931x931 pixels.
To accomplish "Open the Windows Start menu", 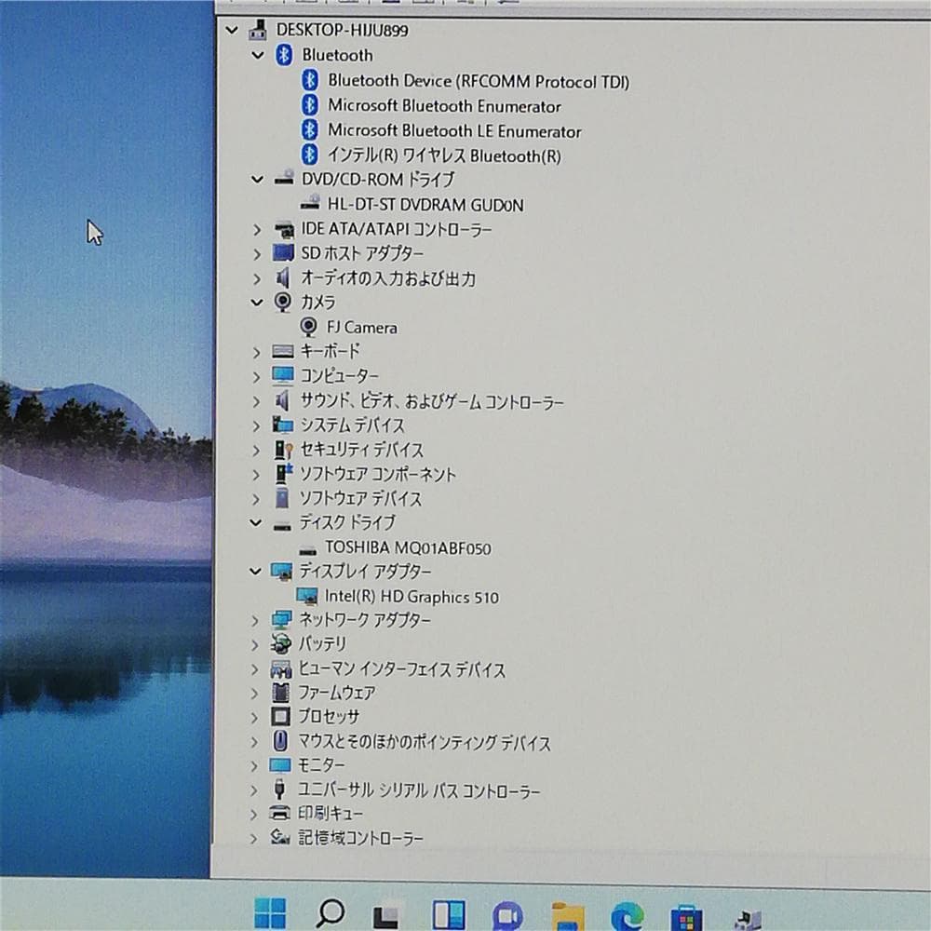I will pos(270,914).
